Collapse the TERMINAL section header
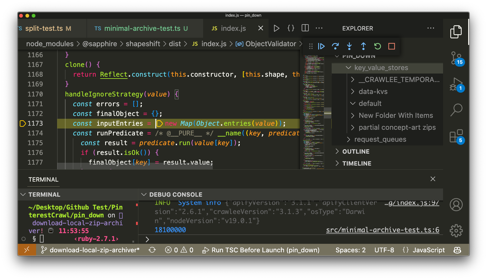Image resolution: width=487 pixels, height=279 pixels. 78,194
